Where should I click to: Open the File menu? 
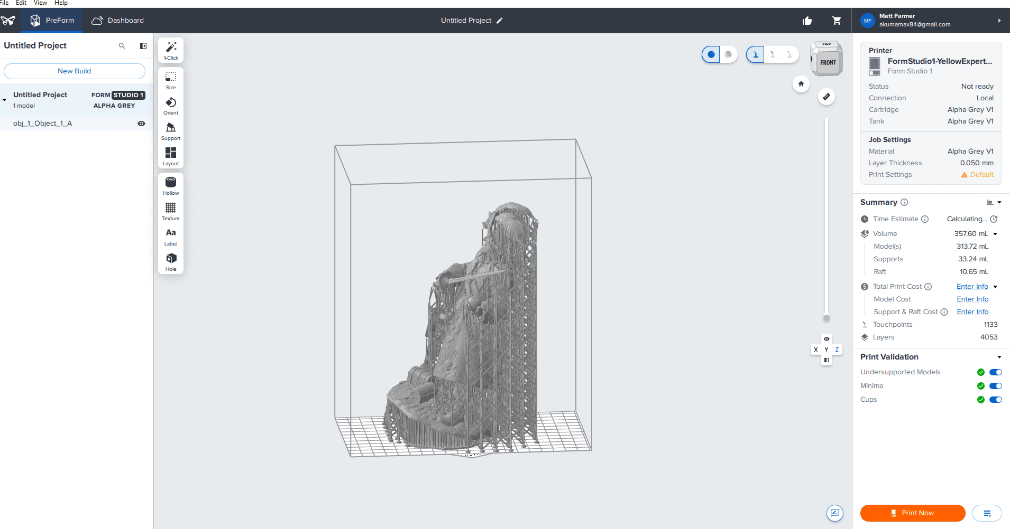(4, 3)
